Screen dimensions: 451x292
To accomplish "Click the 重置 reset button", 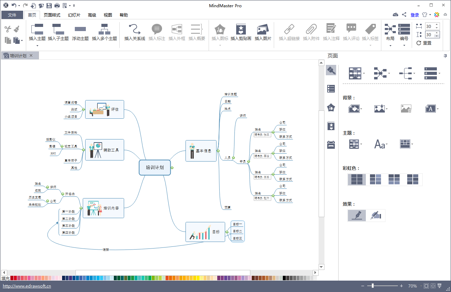I will click(424, 43).
